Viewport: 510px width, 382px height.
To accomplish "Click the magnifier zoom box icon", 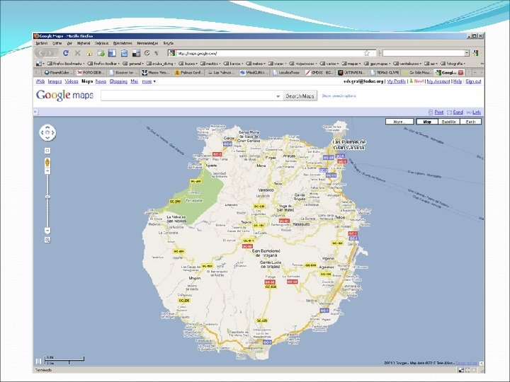I will [47, 240].
